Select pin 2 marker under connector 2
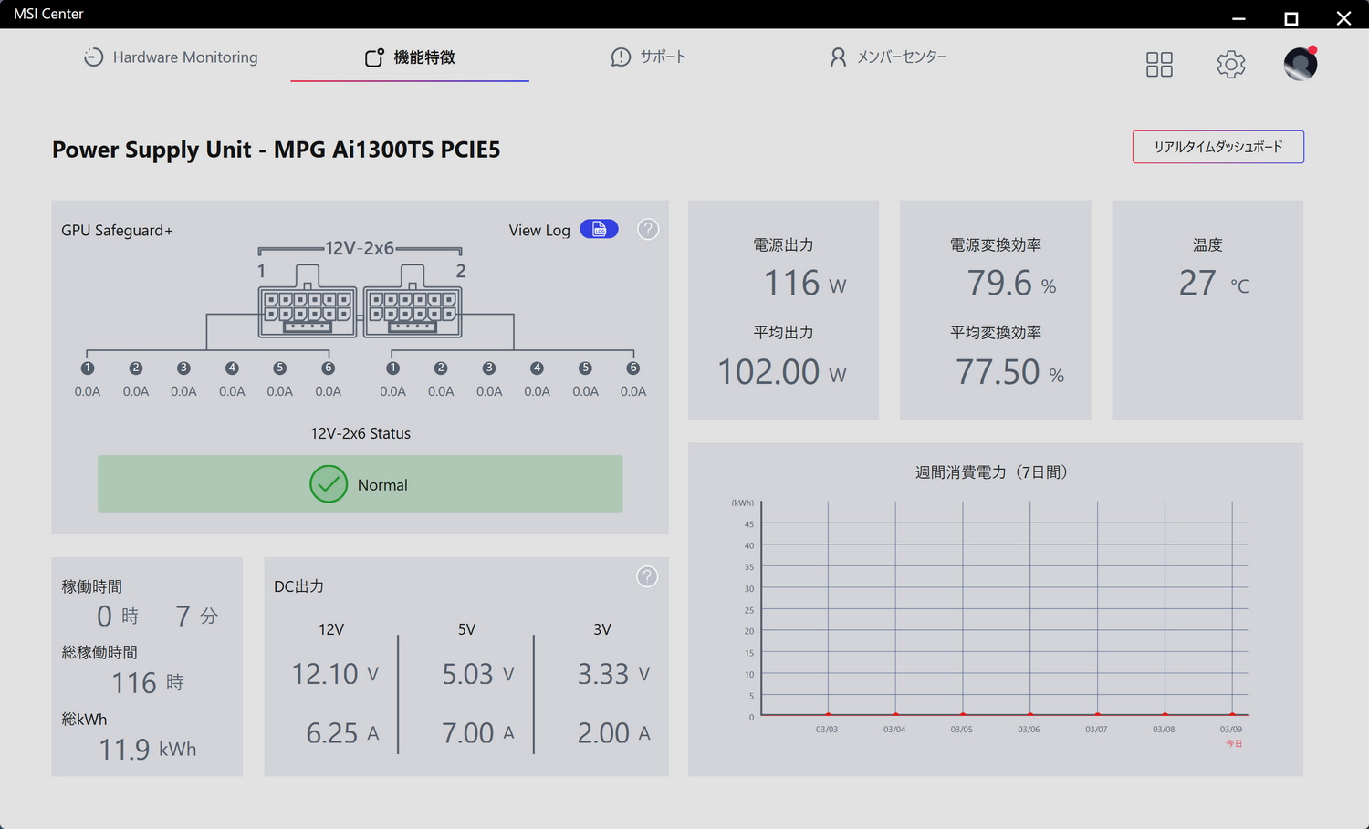The image size is (1369, 829). point(441,368)
